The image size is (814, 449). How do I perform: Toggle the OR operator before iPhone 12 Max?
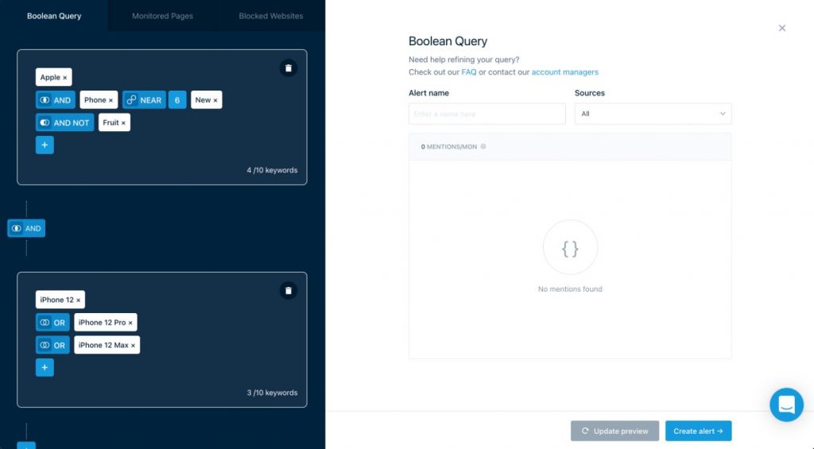[52, 345]
